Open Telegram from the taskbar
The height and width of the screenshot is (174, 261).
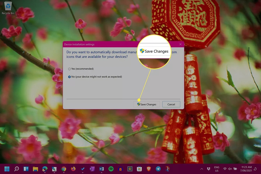(x=158, y=169)
